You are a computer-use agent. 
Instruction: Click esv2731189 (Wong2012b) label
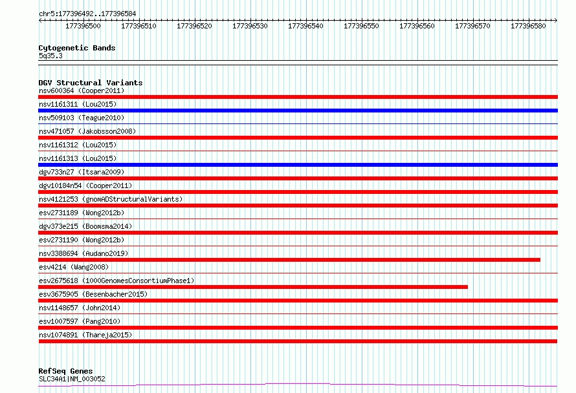coord(82,213)
